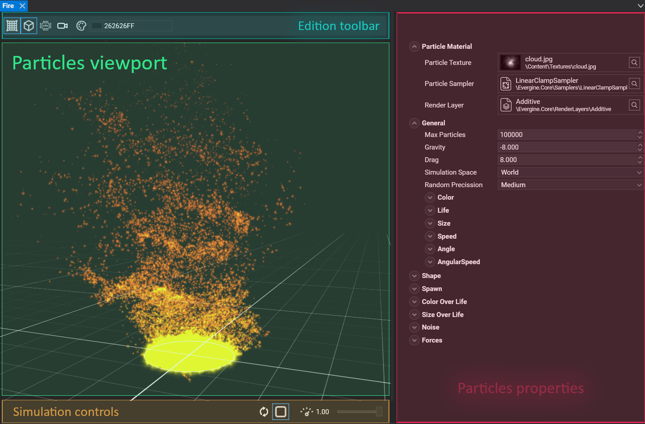Switch to the Fire tab
This screenshot has height=424, width=645.
coord(9,6)
